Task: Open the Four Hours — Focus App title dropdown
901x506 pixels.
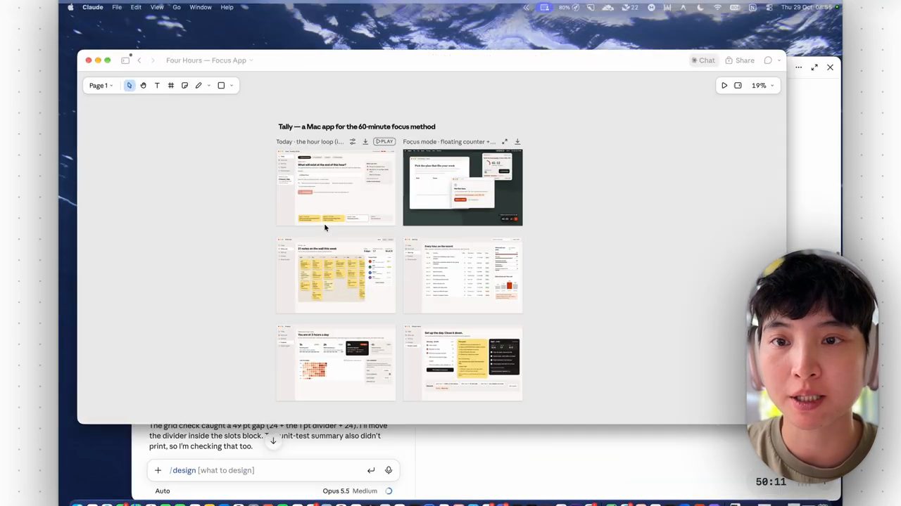Action: [210, 60]
